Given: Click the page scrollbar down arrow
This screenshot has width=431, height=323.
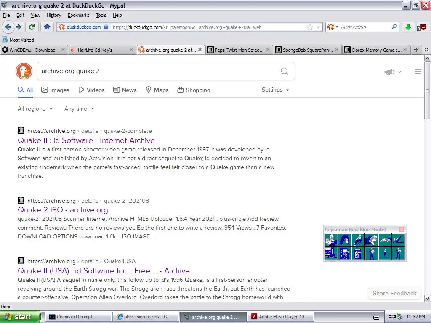Looking at the screenshot, I should 427,298.
